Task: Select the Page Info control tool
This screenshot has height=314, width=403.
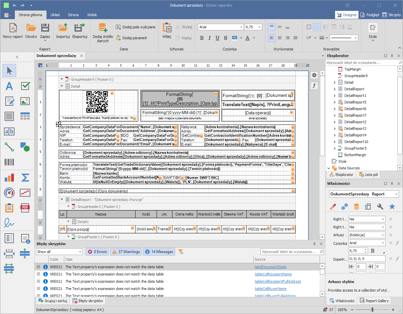Action: 25,238
